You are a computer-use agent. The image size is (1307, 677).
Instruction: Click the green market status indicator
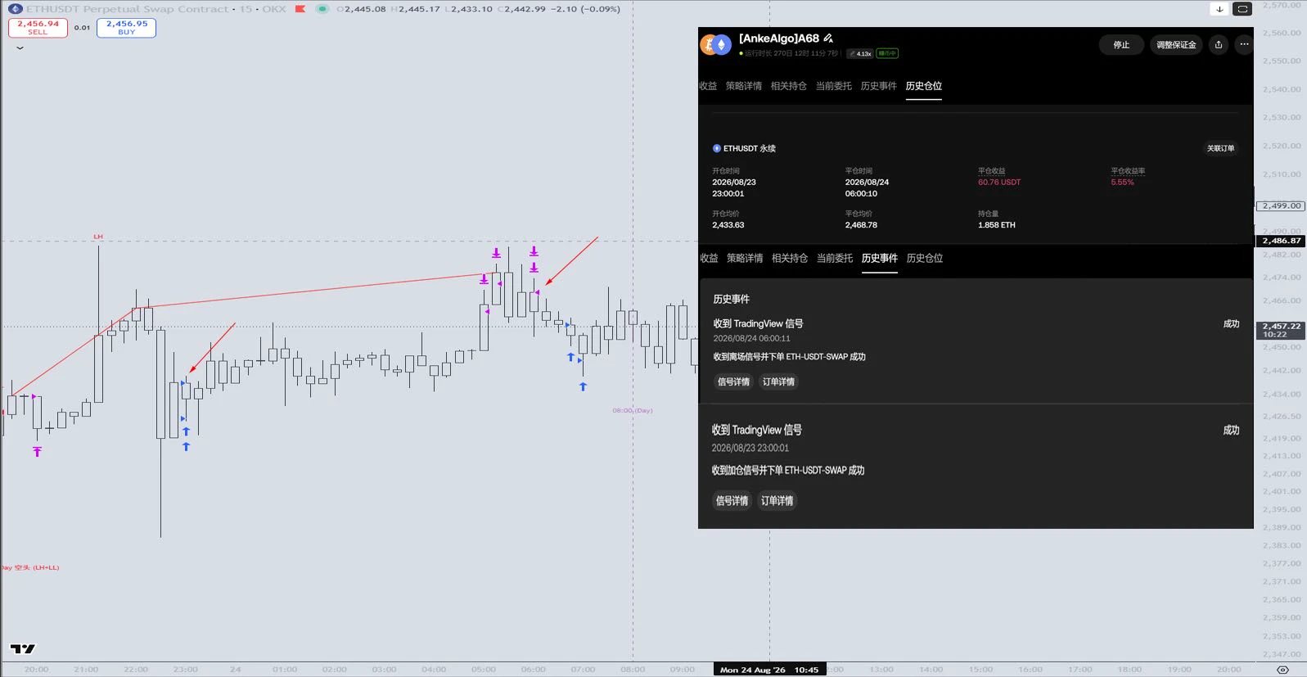tap(322, 9)
